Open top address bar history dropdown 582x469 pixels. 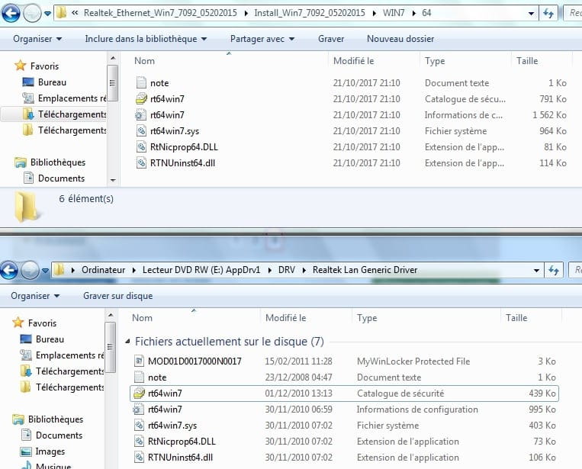[531, 14]
